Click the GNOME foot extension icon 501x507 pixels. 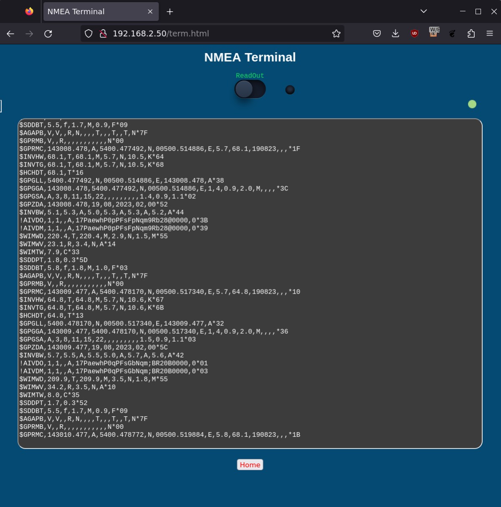(452, 34)
